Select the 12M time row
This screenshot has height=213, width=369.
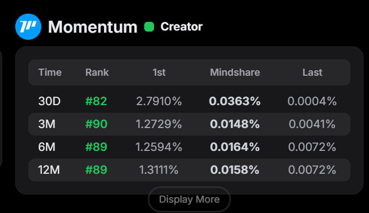[x=189, y=170]
